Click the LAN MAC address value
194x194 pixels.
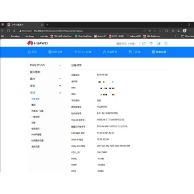click(106, 133)
